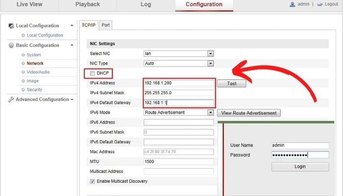Click the Password field
343x196 pixels.
pos(300,155)
